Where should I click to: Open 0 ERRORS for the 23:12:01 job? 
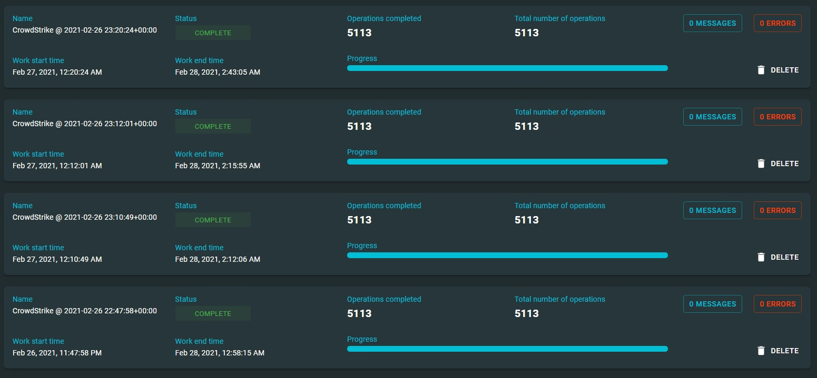tap(777, 116)
